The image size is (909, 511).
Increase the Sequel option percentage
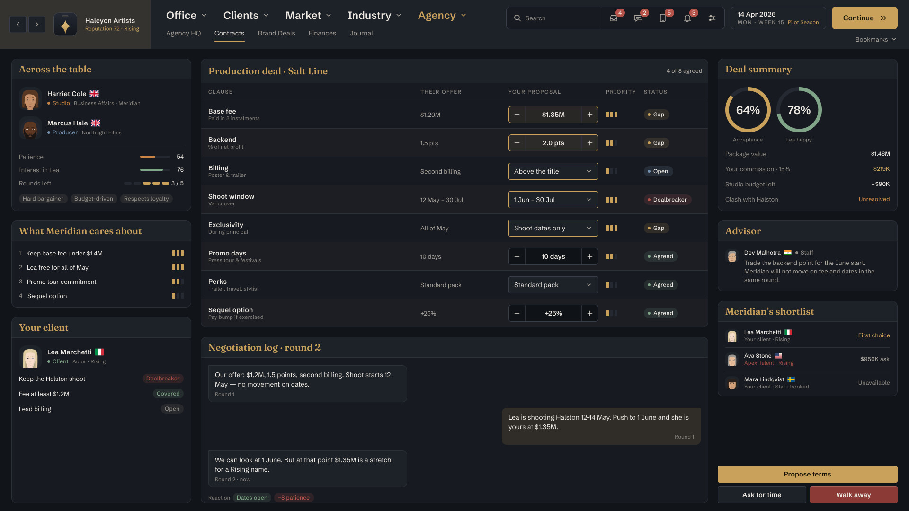click(x=590, y=313)
